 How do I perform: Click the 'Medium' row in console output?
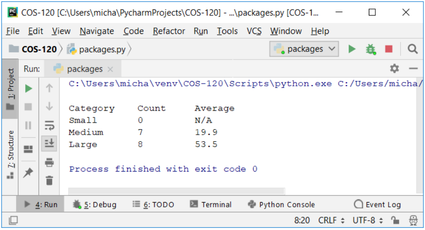point(143,132)
